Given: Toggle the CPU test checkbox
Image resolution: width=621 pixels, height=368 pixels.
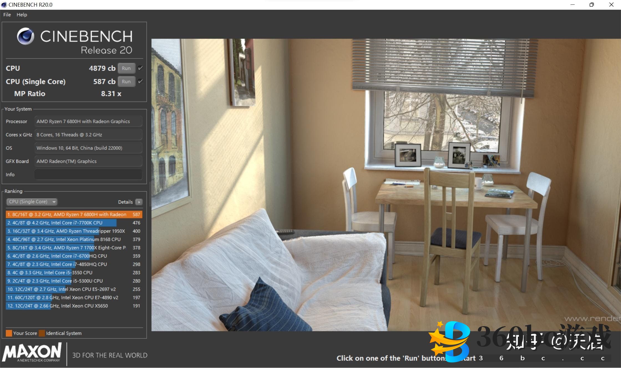Looking at the screenshot, I should [140, 68].
